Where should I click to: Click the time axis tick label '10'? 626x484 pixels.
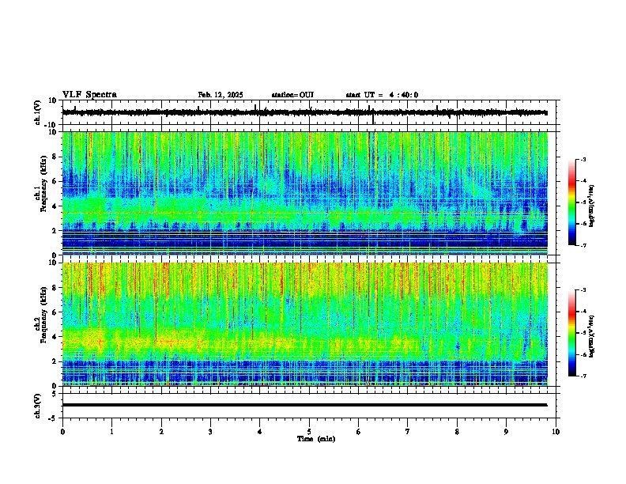tap(556, 432)
